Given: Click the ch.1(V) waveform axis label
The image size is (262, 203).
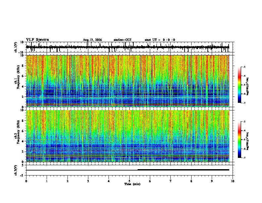Looking at the screenshot, I should pyautogui.click(x=16, y=47).
